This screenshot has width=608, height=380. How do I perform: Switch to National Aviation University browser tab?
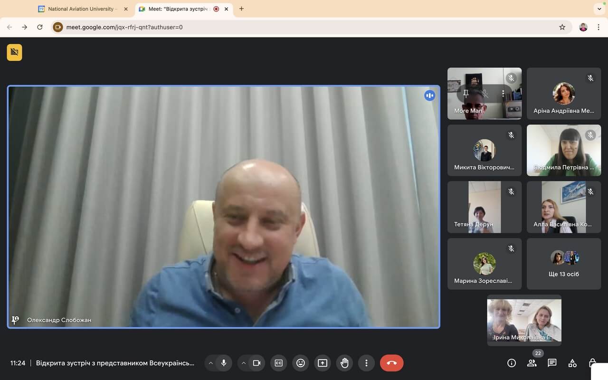click(81, 9)
